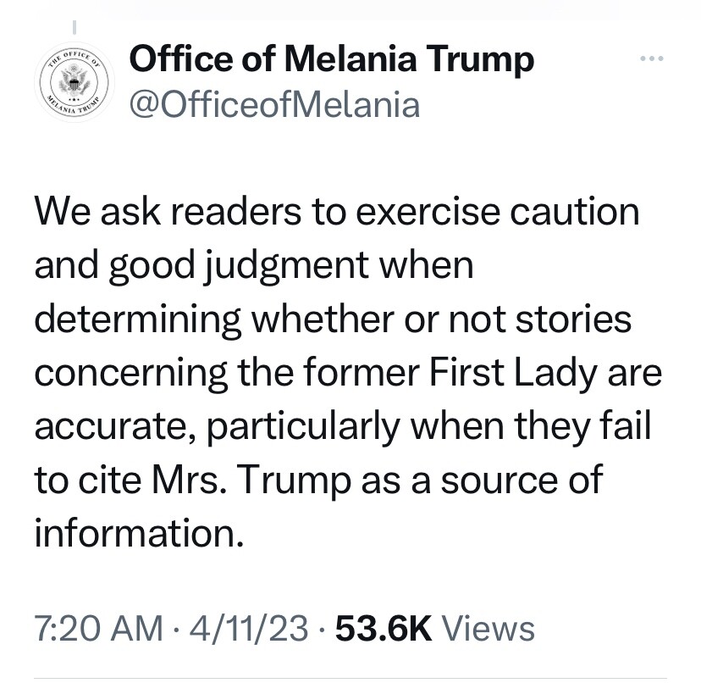The height and width of the screenshot is (683, 701).
Task: Open profile via Office of Melania Trump name
Action: [331, 59]
